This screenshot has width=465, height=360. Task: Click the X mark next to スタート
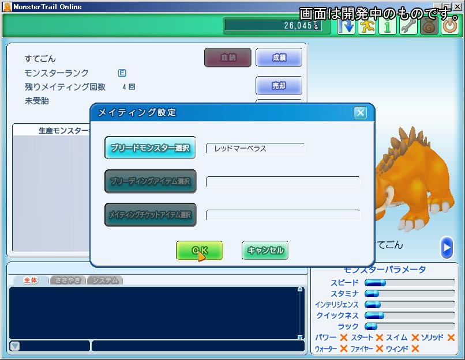pyautogui.click(x=379, y=338)
